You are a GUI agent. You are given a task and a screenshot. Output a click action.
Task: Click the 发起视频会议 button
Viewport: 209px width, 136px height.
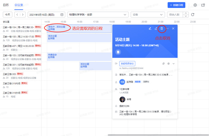tap(127, 64)
